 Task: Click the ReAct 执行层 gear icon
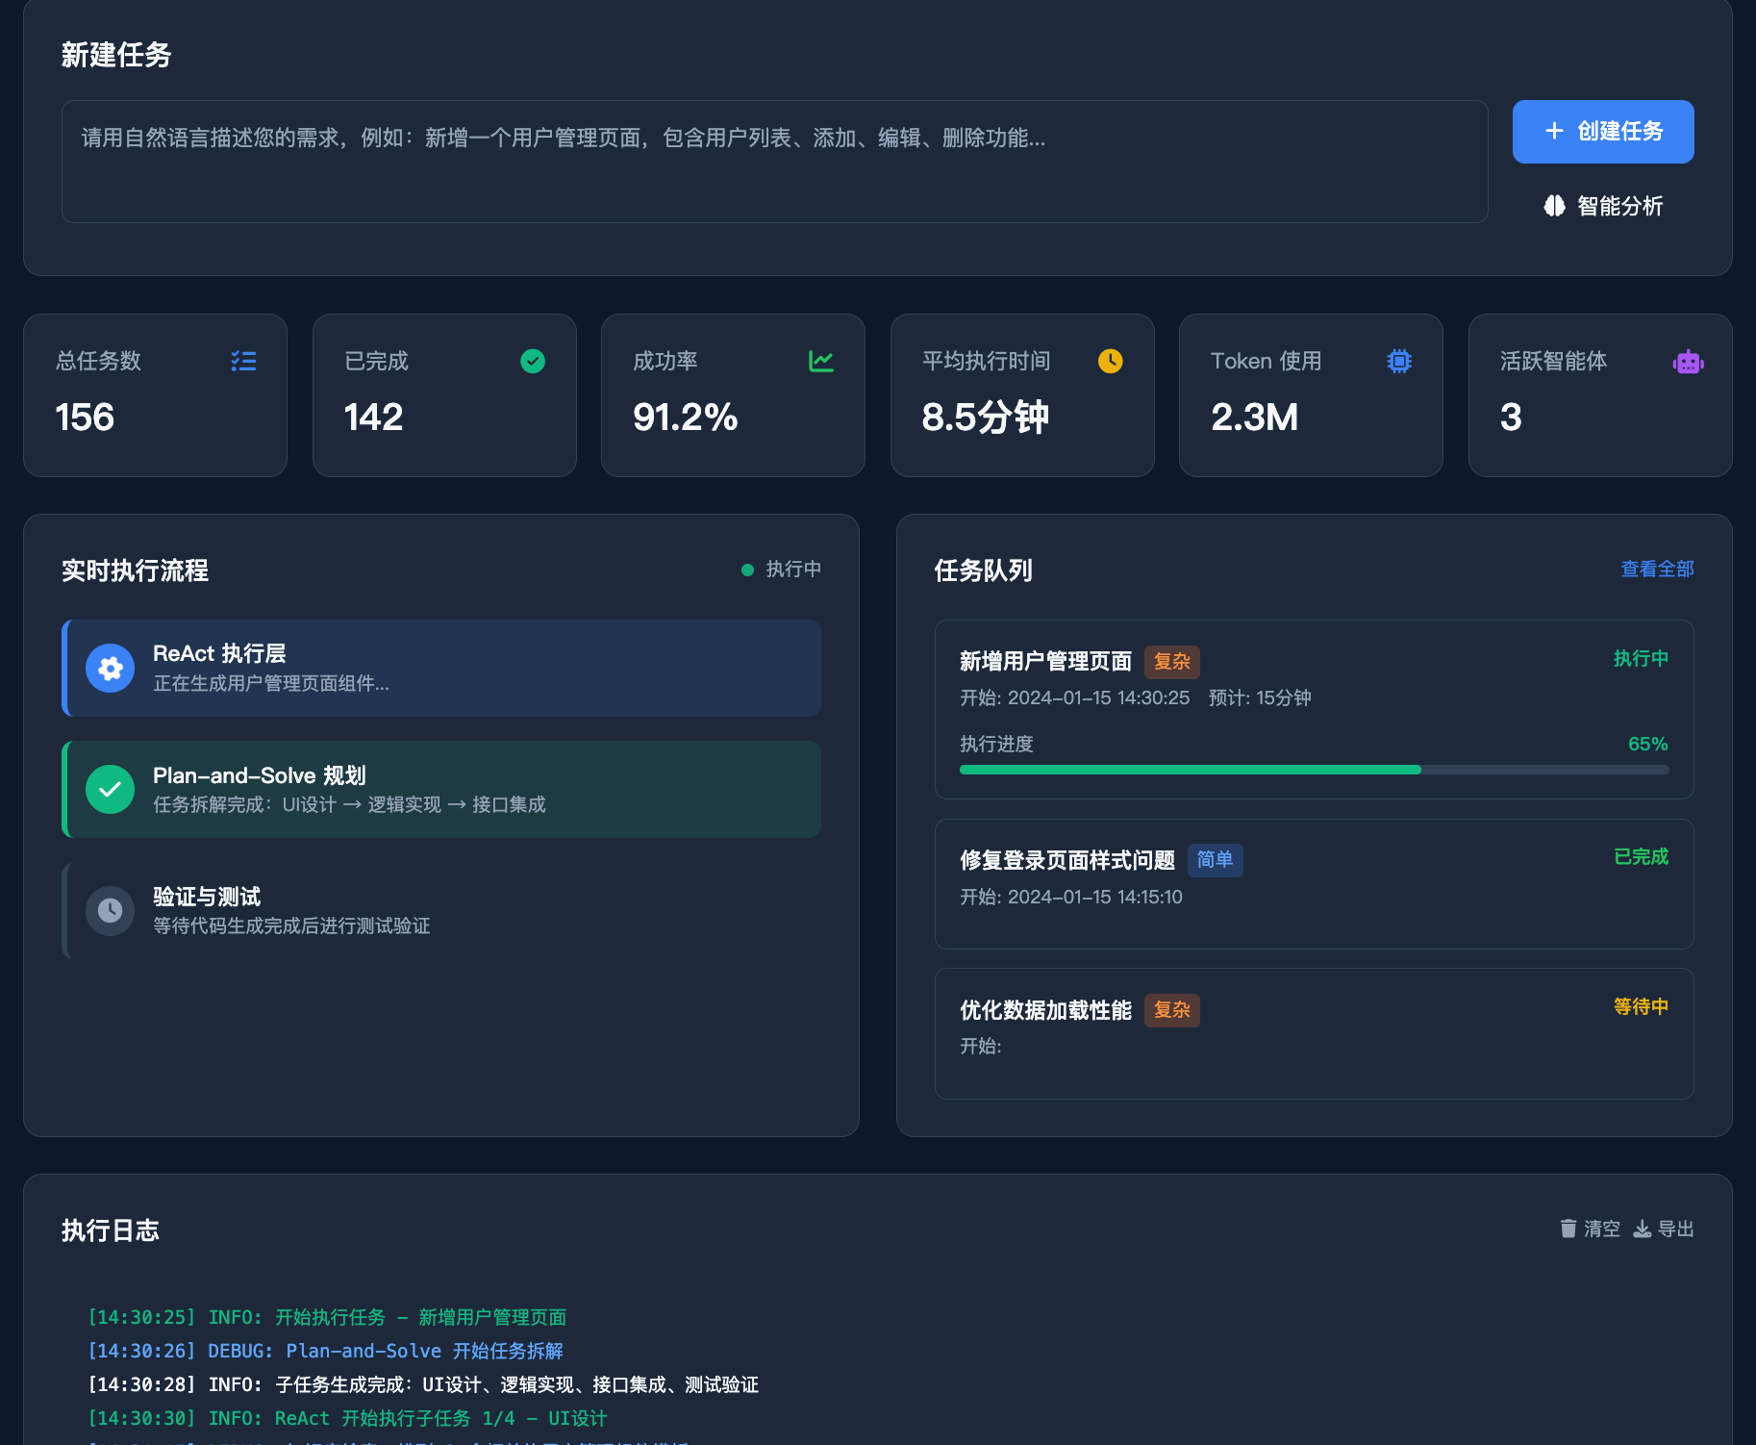(110, 668)
